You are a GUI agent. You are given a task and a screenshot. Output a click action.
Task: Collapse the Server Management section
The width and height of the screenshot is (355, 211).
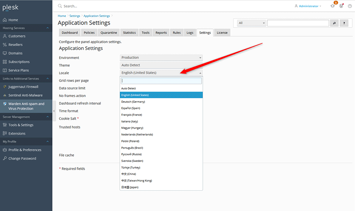pos(48,117)
